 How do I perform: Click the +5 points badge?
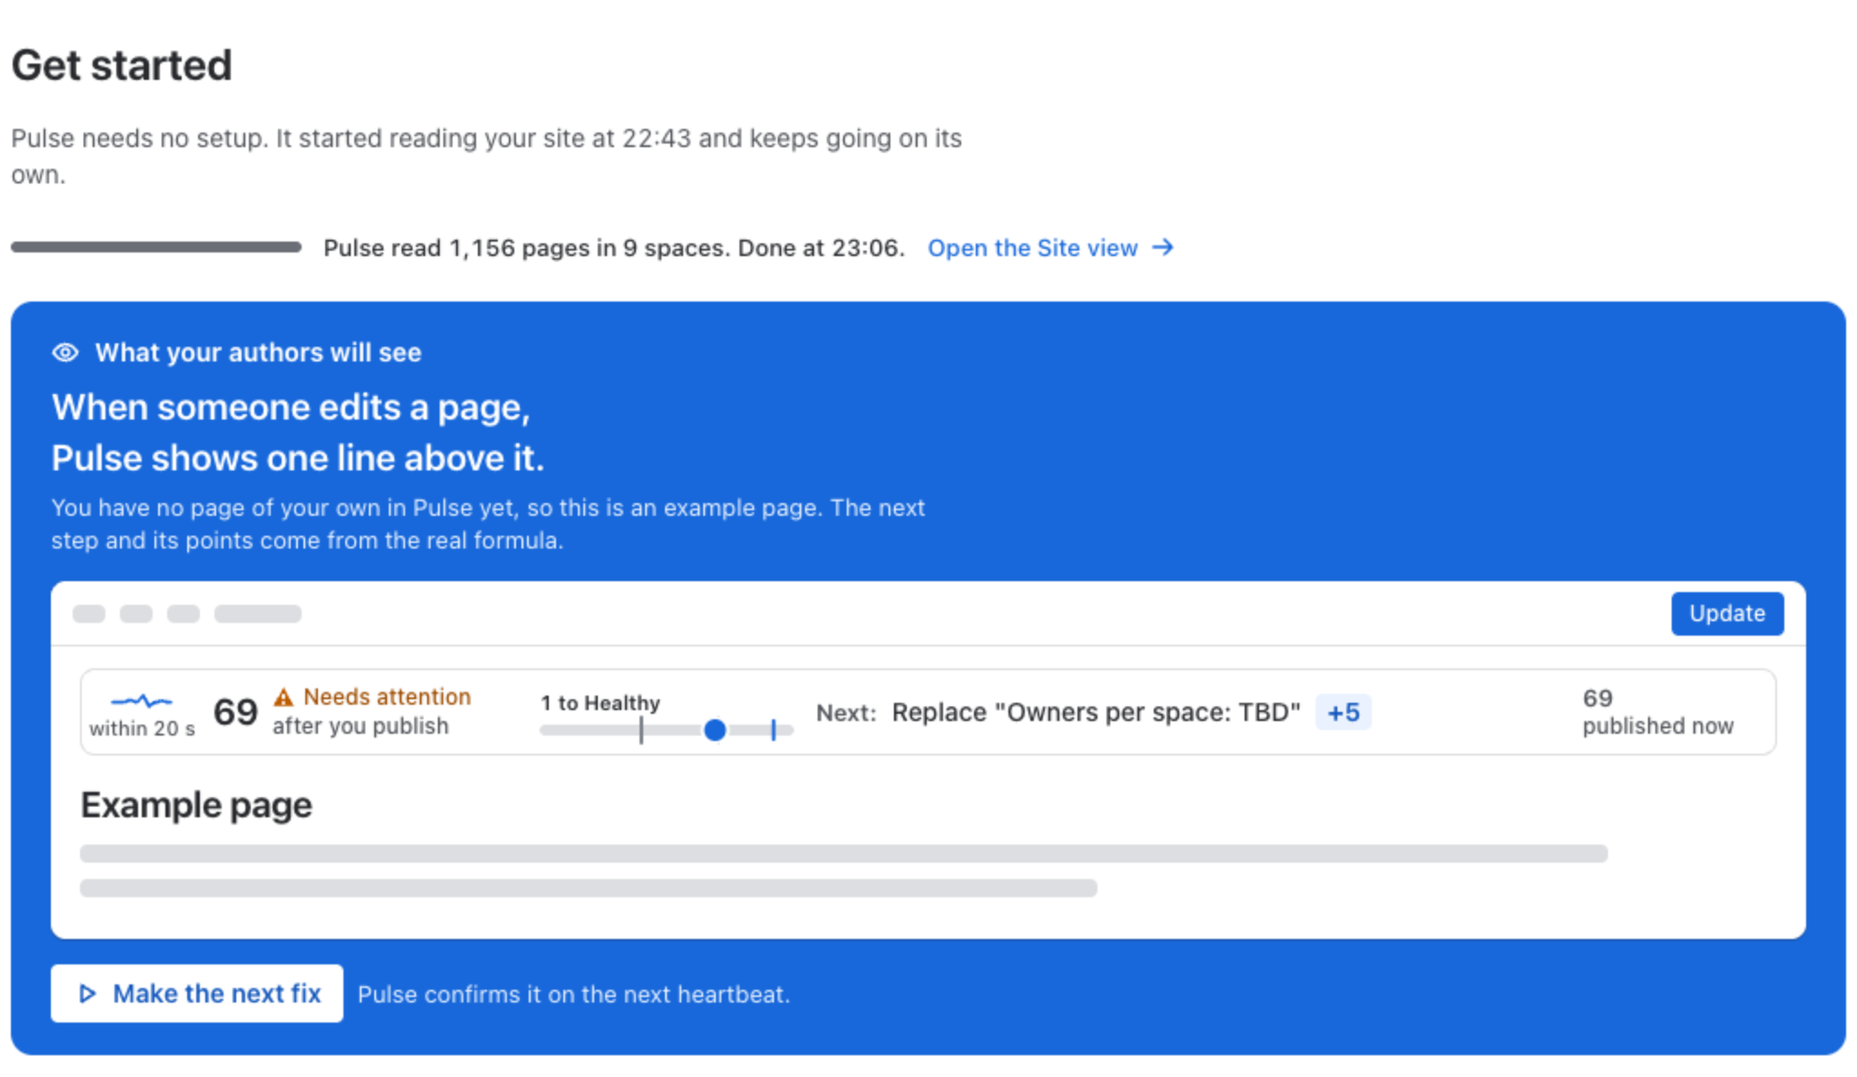tap(1344, 712)
